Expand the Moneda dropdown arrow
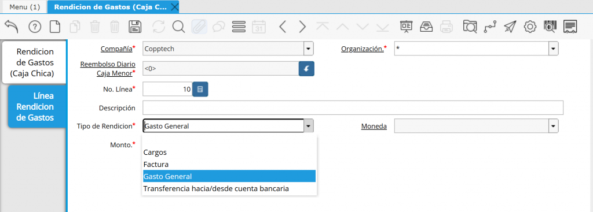593x212 pixels. 554,126
